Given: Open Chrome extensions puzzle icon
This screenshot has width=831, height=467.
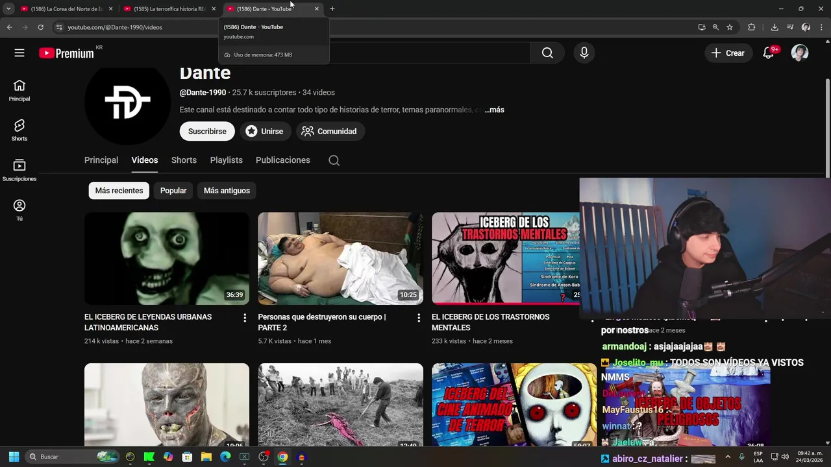Looking at the screenshot, I should [x=752, y=27].
